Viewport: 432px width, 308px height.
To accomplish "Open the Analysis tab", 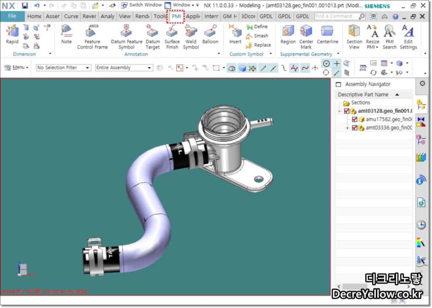I will click(108, 16).
